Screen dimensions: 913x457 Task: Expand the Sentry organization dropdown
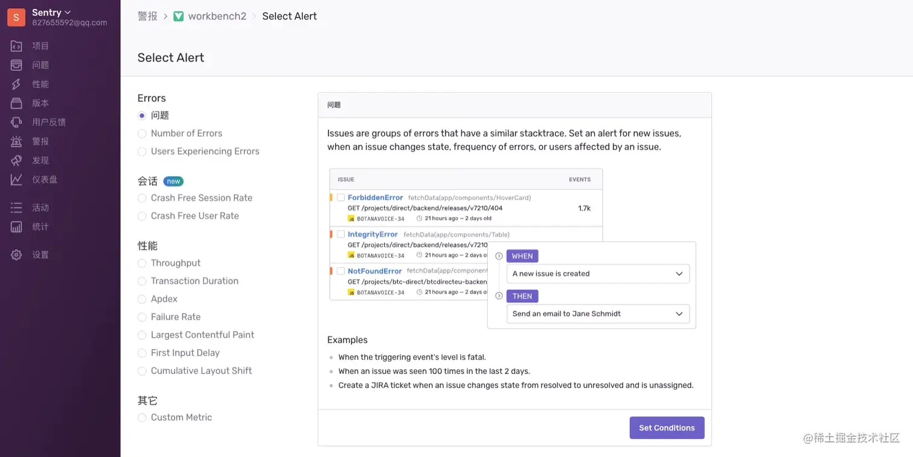[51, 13]
